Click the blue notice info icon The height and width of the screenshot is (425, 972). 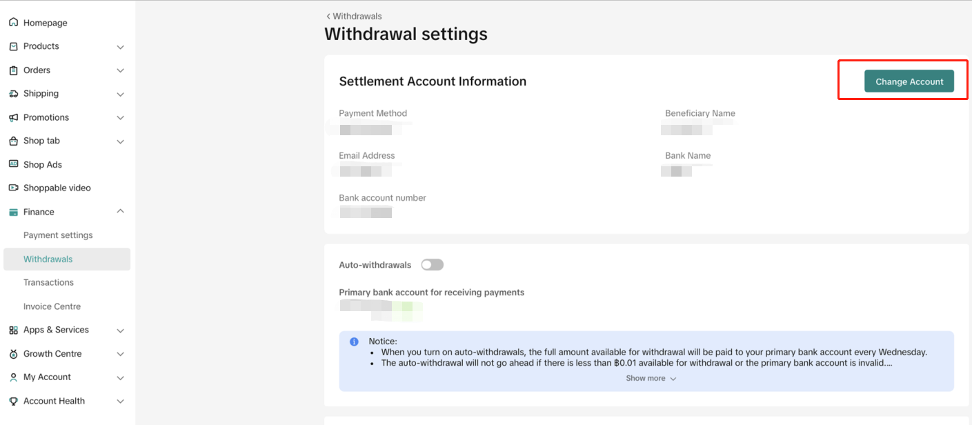[354, 342]
